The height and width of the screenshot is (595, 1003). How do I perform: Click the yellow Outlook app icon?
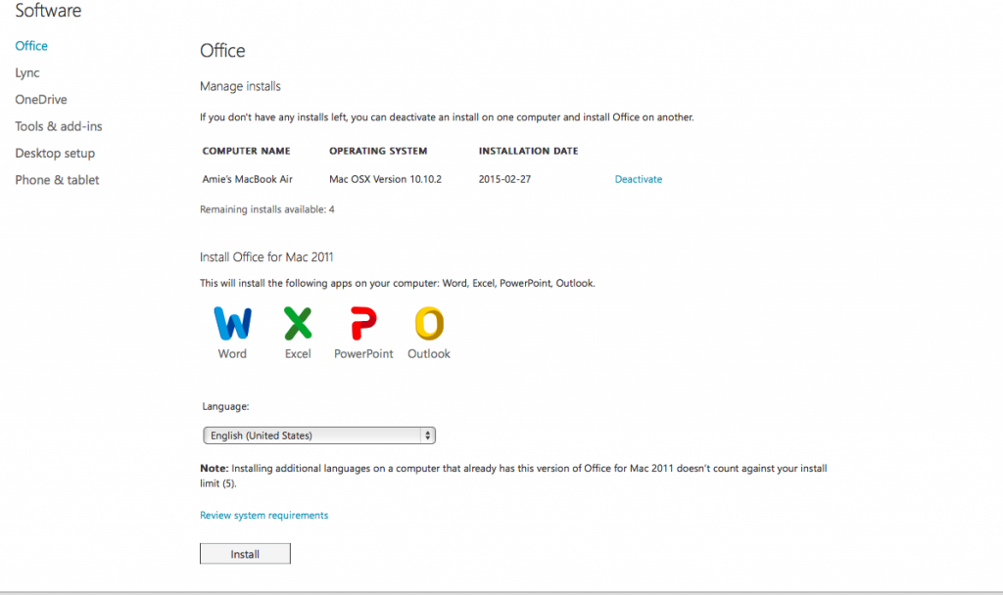point(429,323)
